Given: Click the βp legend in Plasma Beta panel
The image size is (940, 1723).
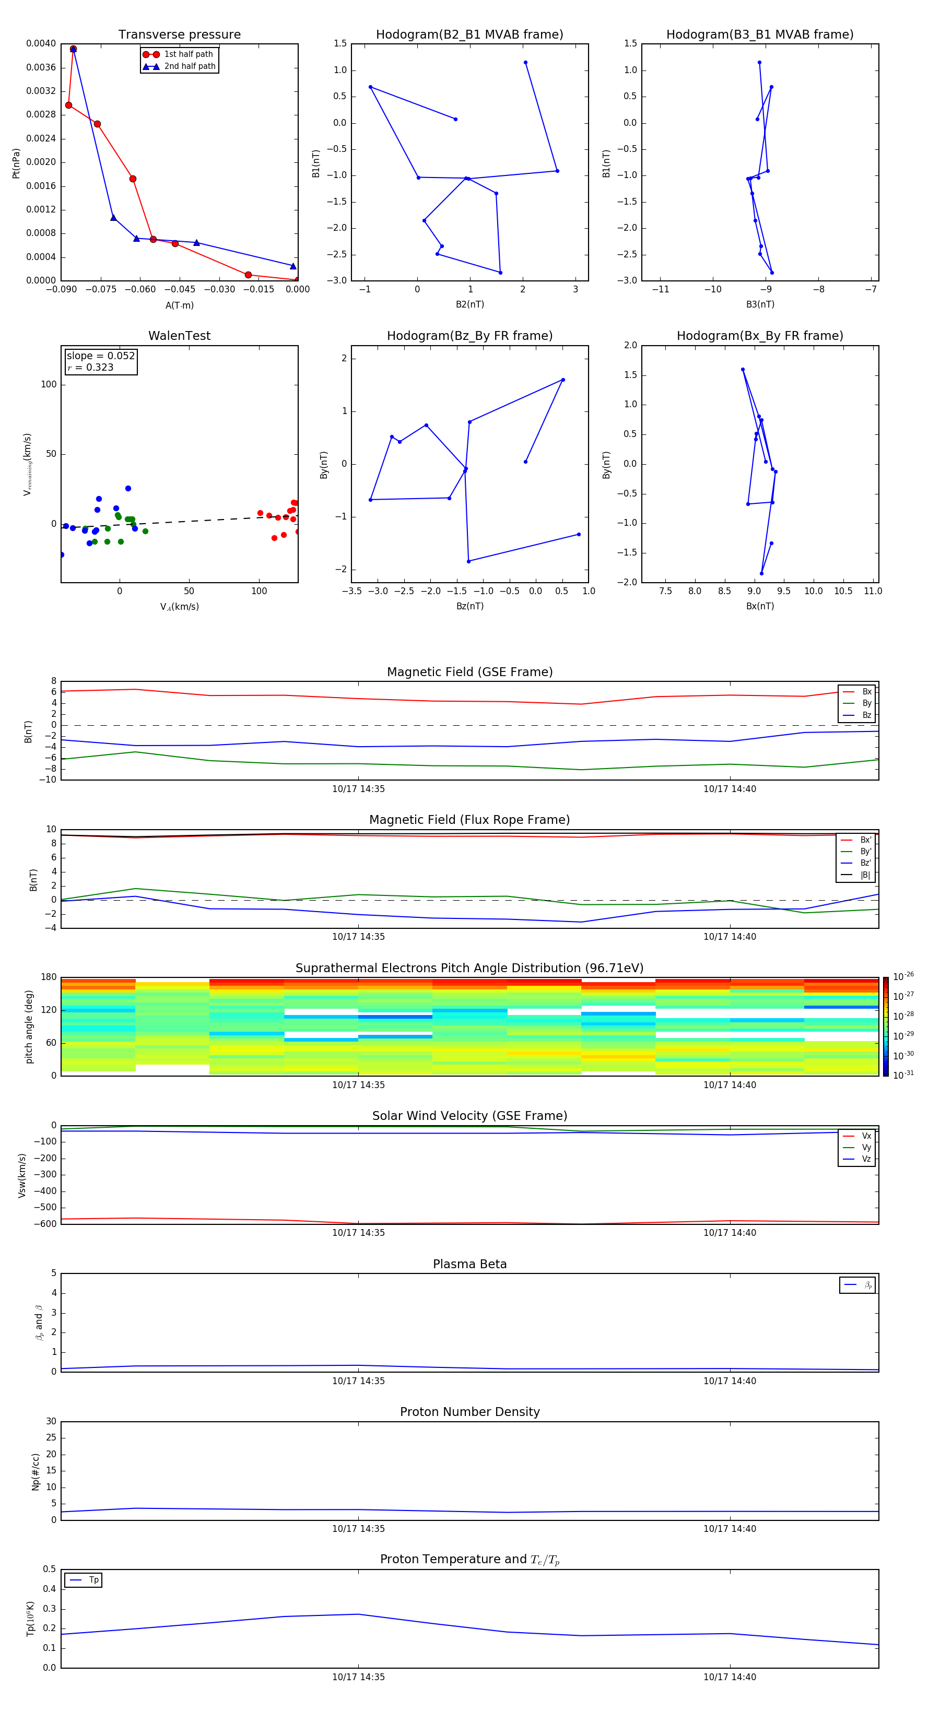Looking at the screenshot, I should click(x=857, y=1285).
